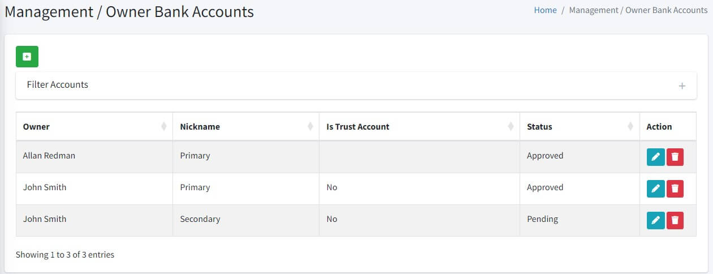Edit John Smith's Primary account
Viewport: 713px width, 274px height.
(x=655, y=189)
